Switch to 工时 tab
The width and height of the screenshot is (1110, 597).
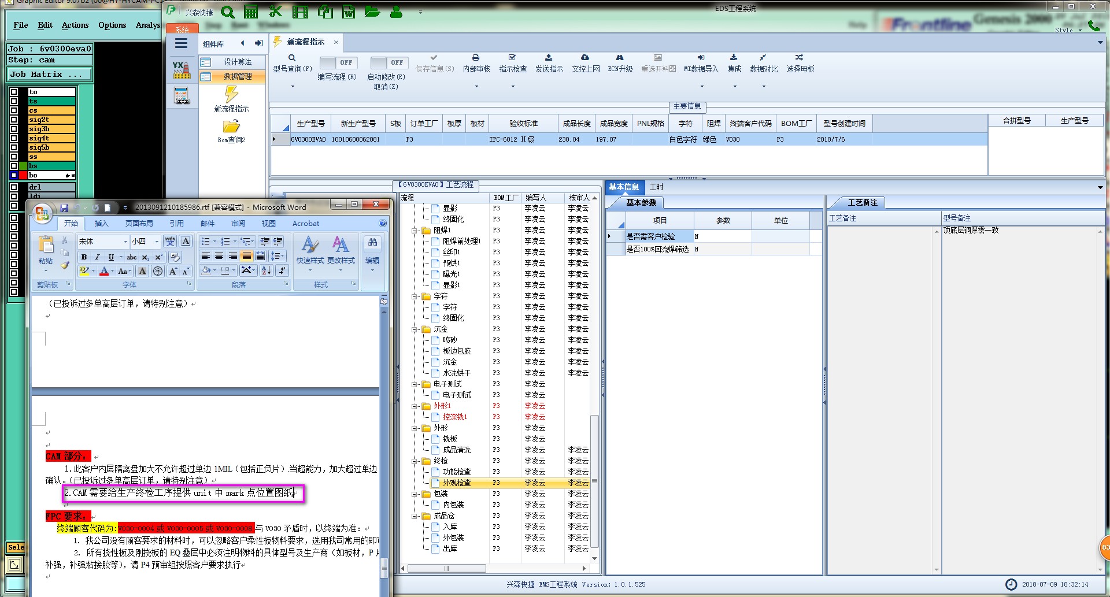click(x=657, y=187)
